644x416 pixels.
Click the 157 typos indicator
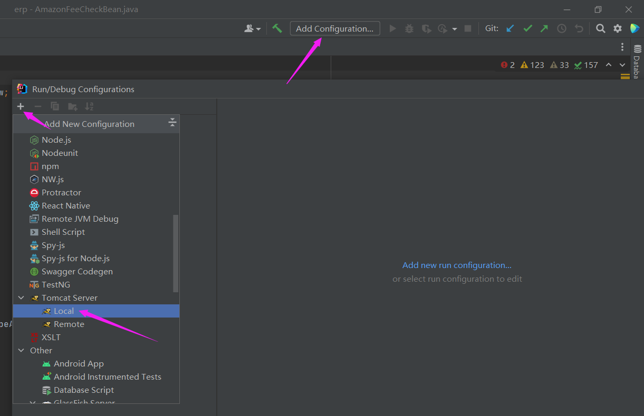tap(586, 65)
